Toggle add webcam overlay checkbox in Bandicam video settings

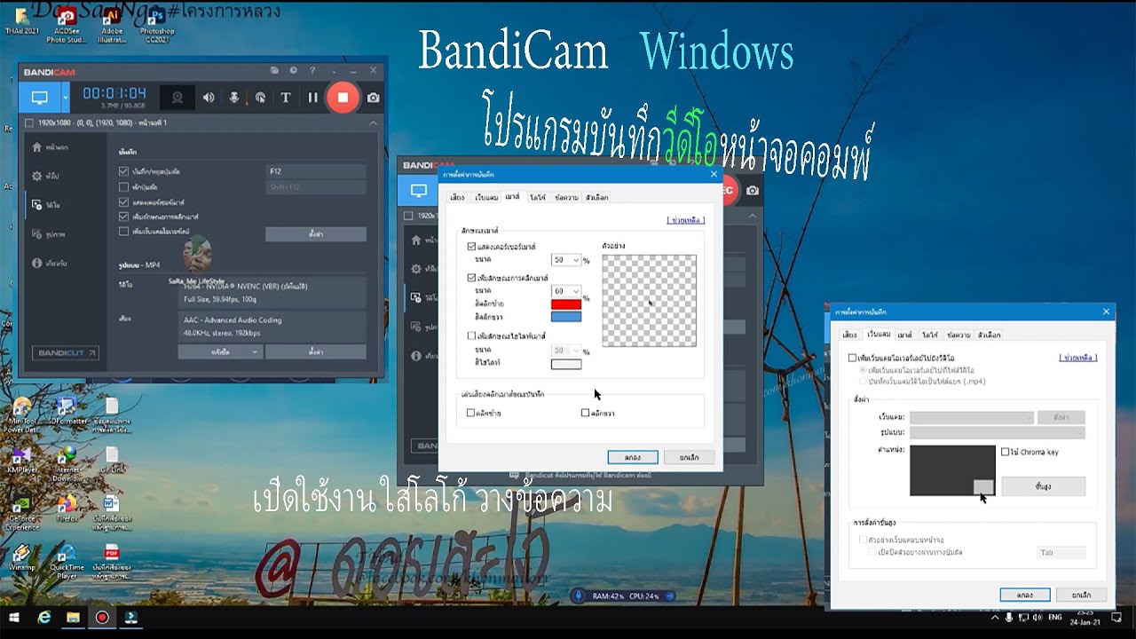123,231
